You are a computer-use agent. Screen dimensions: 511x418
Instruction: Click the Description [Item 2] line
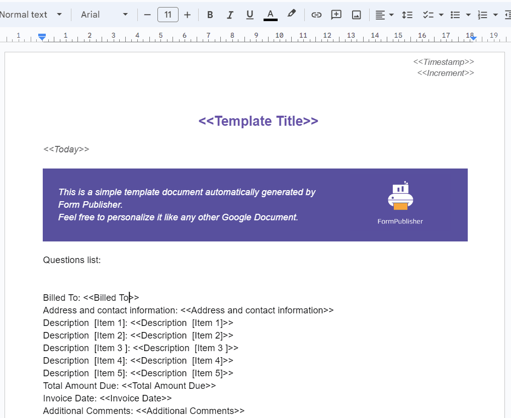point(138,336)
